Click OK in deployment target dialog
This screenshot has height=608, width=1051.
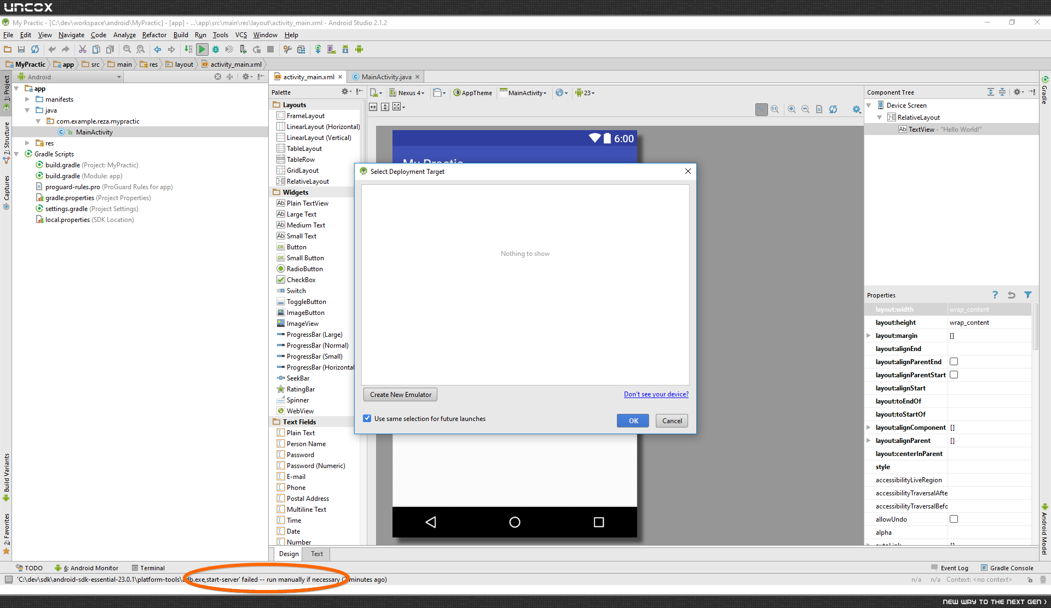(x=633, y=421)
